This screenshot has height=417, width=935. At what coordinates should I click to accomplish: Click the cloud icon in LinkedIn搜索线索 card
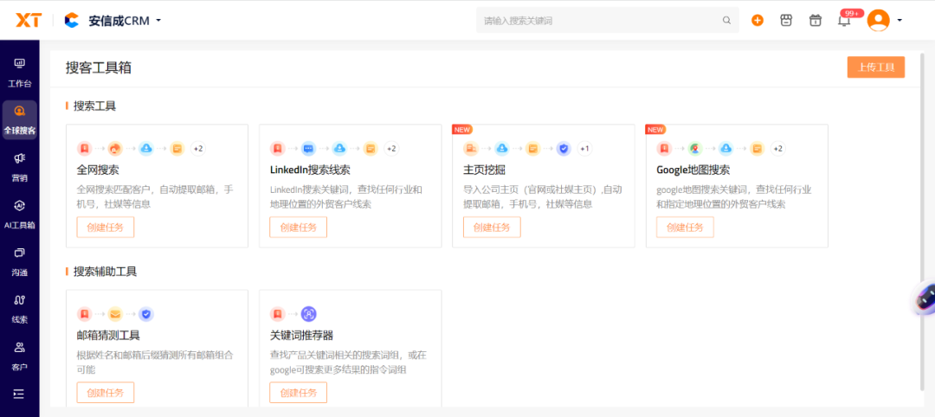[x=339, y=148]
